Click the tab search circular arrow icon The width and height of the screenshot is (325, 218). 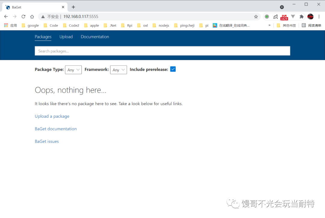click(282, 7)
